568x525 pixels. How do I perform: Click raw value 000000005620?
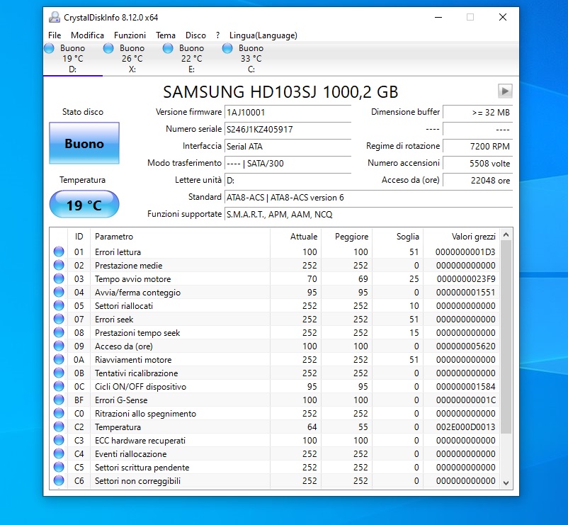tap(465, 346)
